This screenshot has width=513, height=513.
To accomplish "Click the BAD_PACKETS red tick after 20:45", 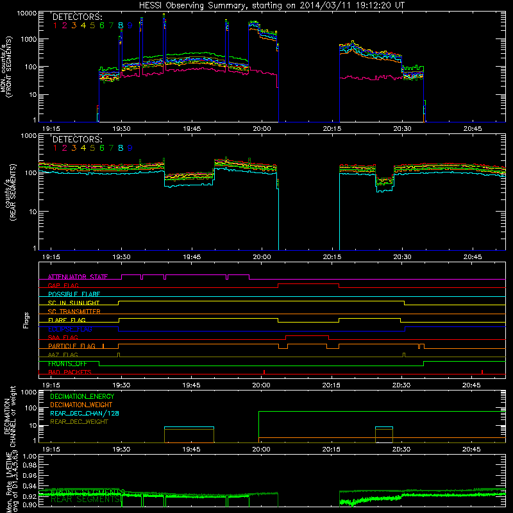I will tap(482, 372).
